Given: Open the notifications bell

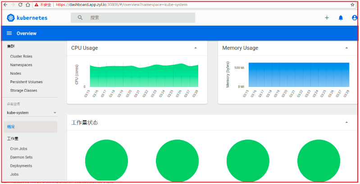Looking at the screenshot, I should [341, 18].
